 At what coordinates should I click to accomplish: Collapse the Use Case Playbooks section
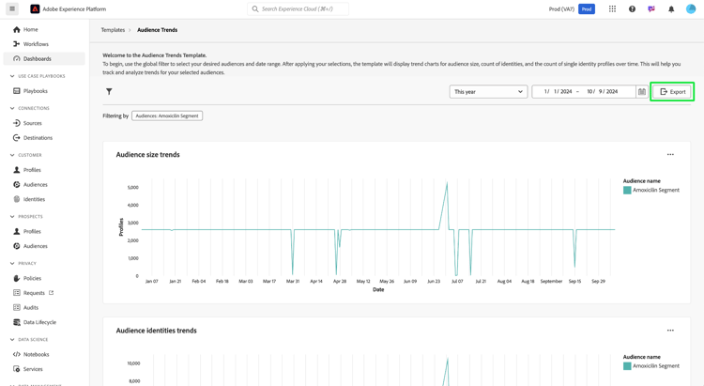(12, 76)
